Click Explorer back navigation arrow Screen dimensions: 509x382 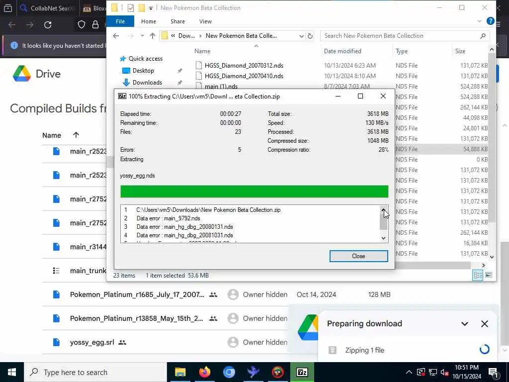point(116,36)
